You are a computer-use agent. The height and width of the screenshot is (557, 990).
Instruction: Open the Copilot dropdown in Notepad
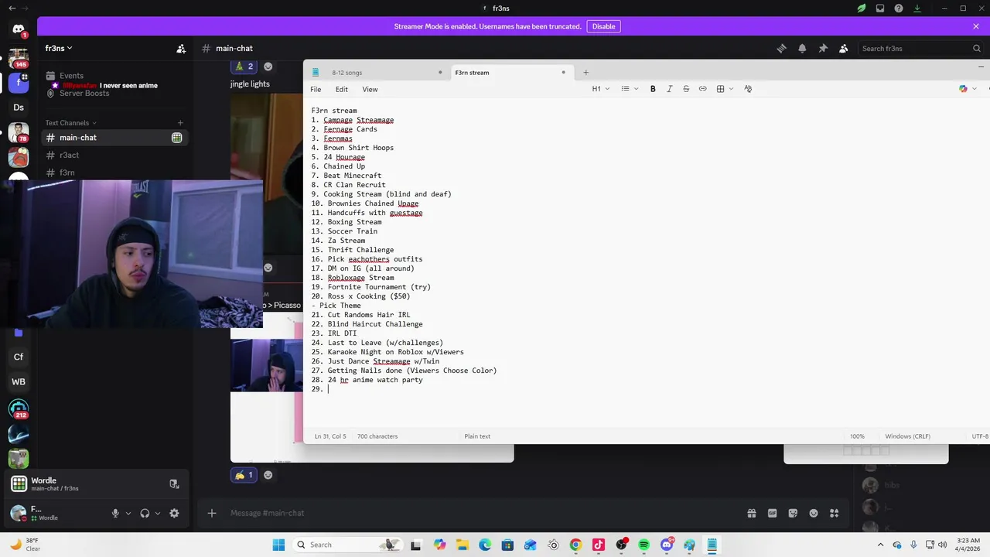point(967,89)
